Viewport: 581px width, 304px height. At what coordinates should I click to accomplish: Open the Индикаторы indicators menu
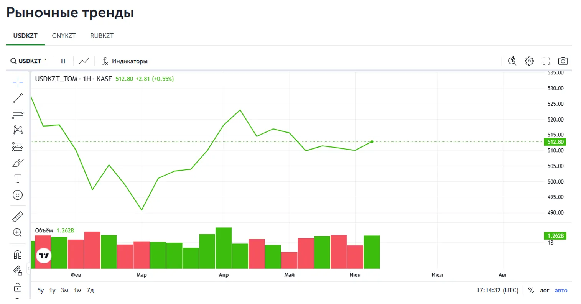pyautogui.click(x=125, y=61)
